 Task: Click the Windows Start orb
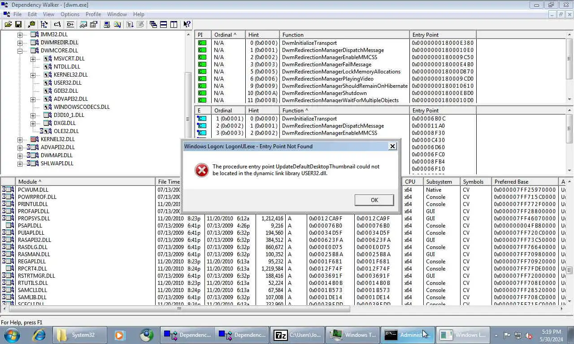[x=12, y=335]
